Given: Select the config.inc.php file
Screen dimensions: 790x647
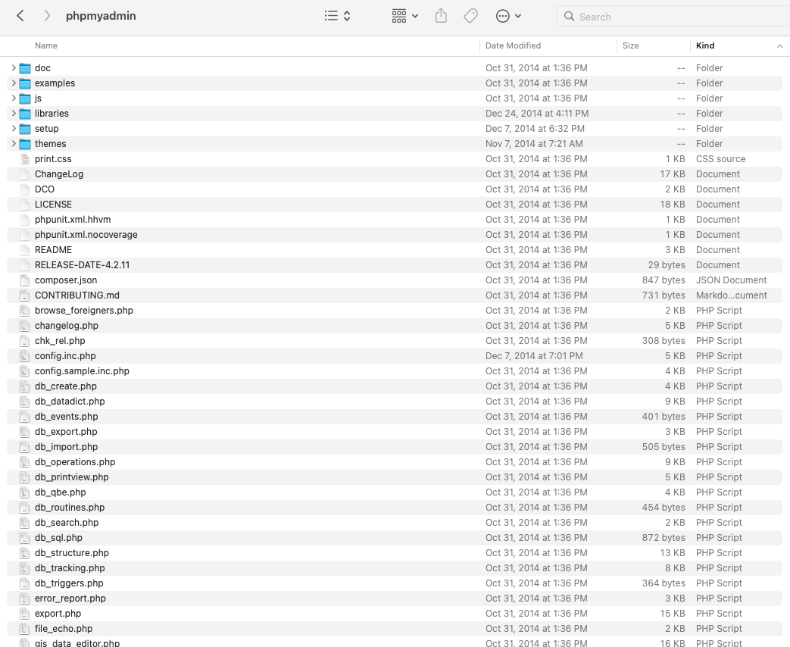Looking at the screenshot, I should tap(65, 355).
